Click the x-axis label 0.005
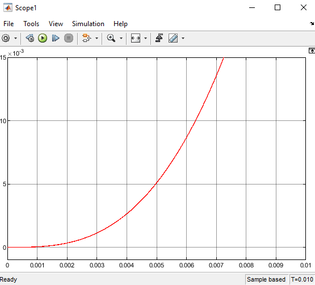Screen dimensions: 315x285 pos(157,265)
